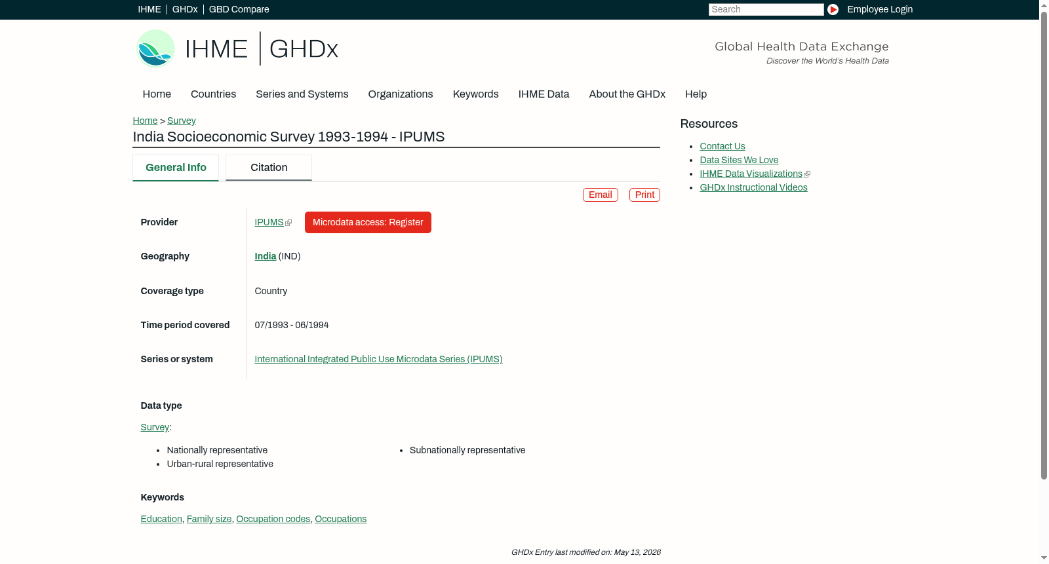1049x564 pixels.
Task: Click the scrollbar down arrow
Action: coord(1044,558)
